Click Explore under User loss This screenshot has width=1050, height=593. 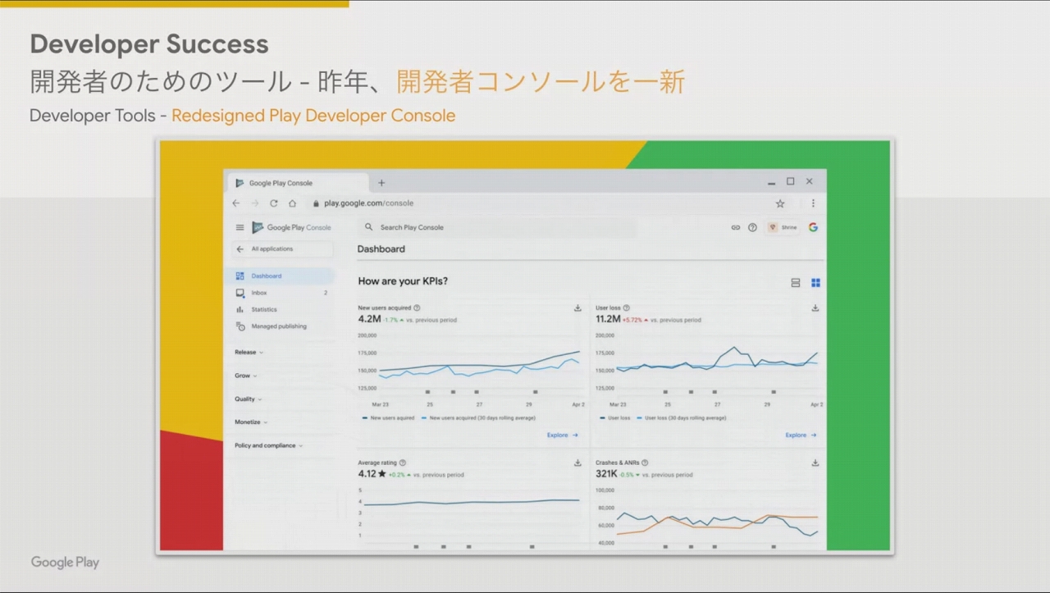(x=801, y=436)
